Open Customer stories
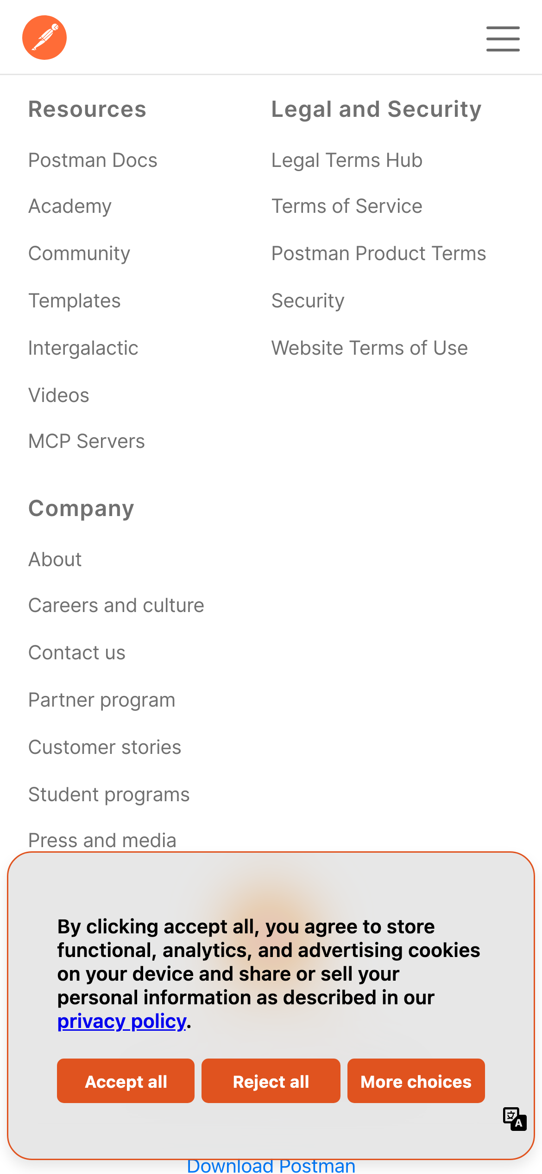Image resolution: width=542 pixels, height=1174 pixels. (105, 747)
